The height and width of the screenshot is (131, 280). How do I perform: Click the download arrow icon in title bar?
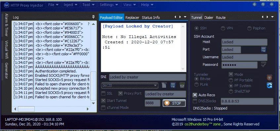[255, 4]
